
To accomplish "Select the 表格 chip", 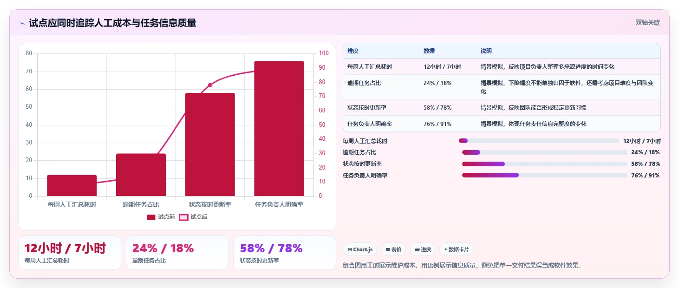I will point(393,249).
